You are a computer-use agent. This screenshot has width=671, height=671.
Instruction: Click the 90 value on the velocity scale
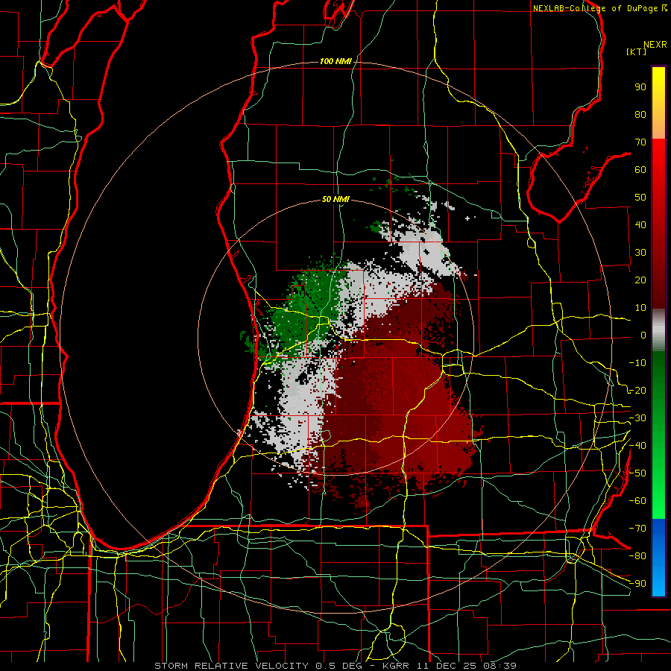(x=640, y=87)
